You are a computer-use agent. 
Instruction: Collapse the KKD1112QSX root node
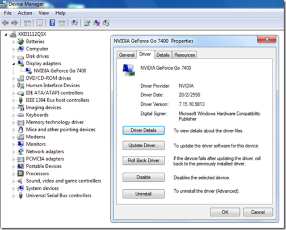[x=6, y=35]
